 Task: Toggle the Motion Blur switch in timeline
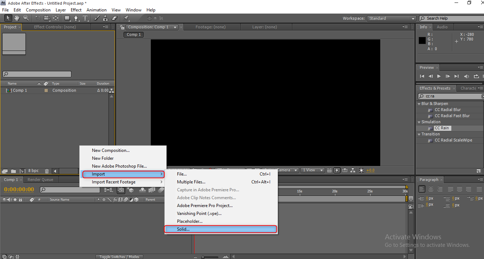(161, 190)
